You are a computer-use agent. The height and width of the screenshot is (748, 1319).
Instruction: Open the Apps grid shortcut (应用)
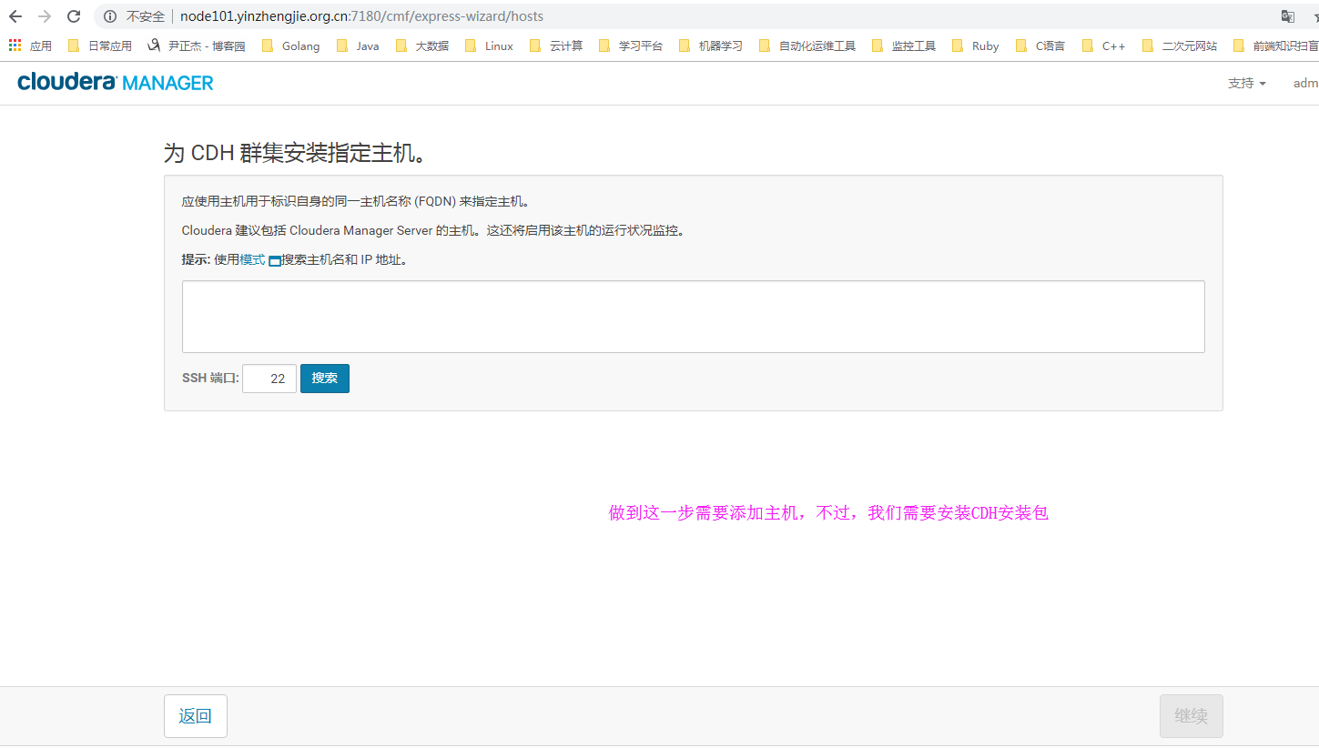coord(30,45)
